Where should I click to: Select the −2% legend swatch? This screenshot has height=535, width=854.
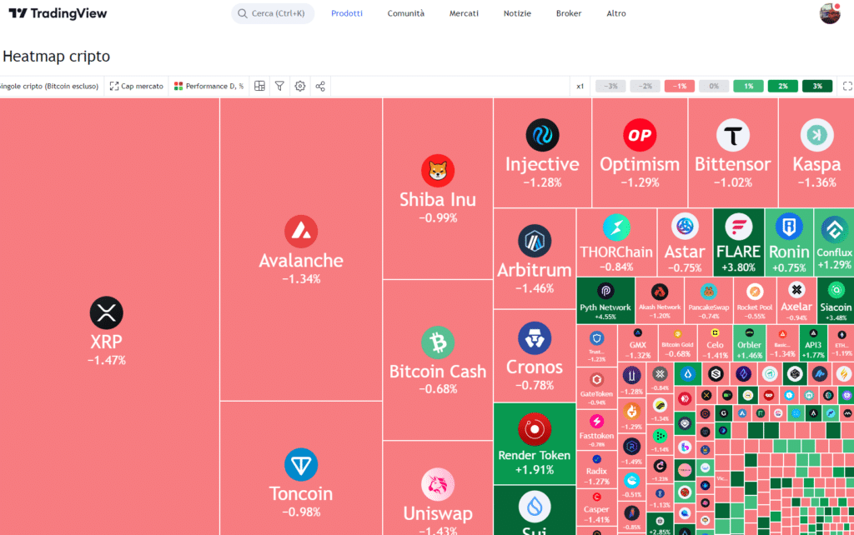click(645, 86)
